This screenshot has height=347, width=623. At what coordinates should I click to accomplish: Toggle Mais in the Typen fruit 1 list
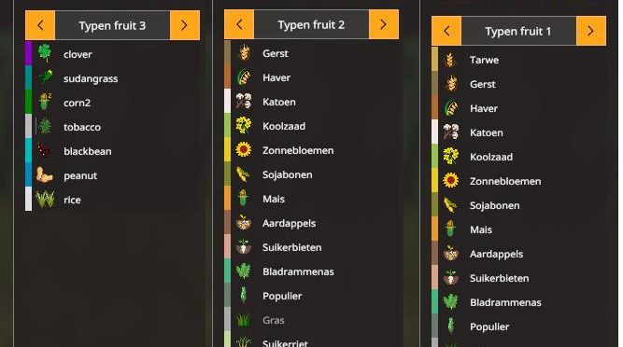point(518,229)
